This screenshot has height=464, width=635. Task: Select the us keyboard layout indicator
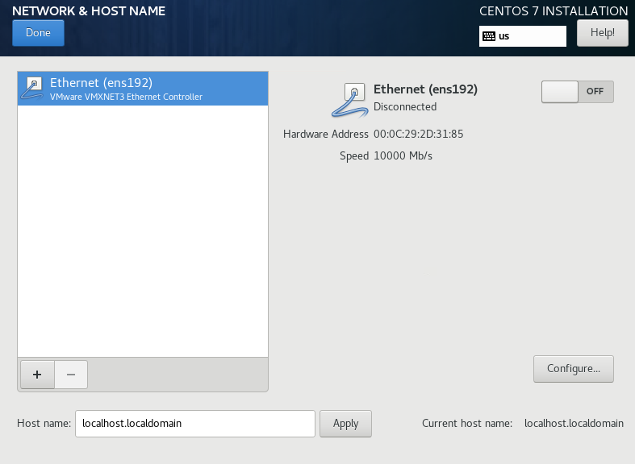522,36
